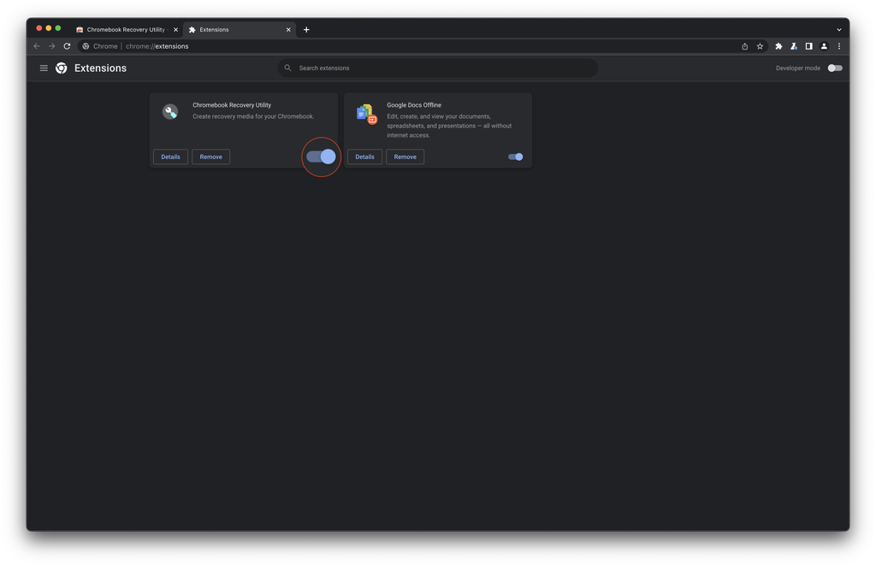876x566 pixels.
Task: Open Chrome's three-dot menu
Action: [x=838, y=46]
